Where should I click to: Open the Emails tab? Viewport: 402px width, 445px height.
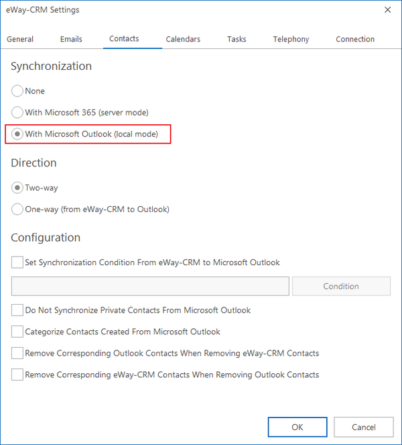tap(71, 39)
